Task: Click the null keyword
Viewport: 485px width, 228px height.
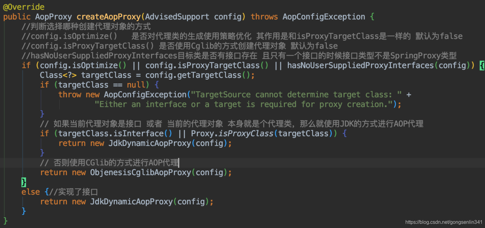Action: [136, 85]
